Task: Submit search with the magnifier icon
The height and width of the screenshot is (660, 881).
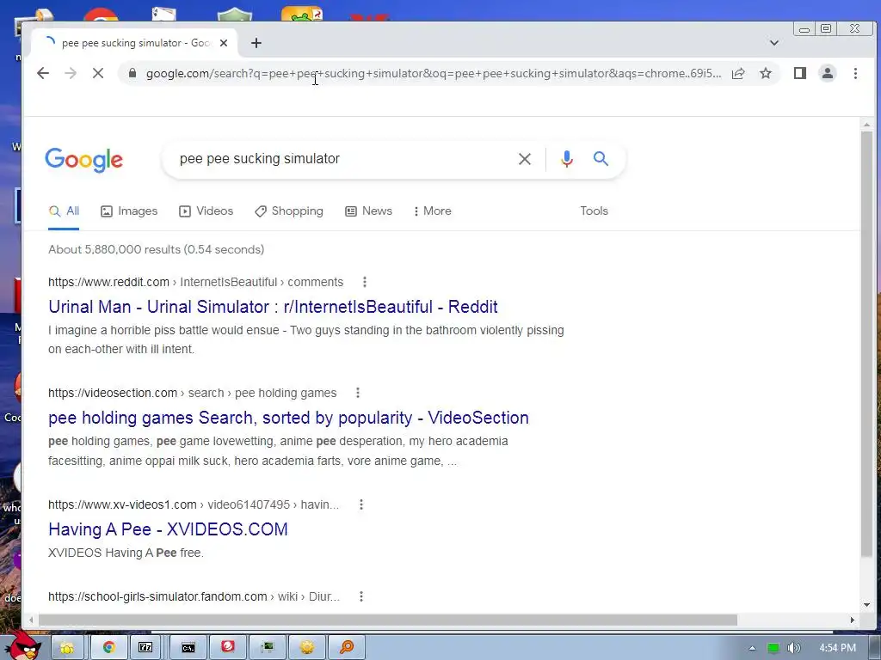Action: [601, 159]
